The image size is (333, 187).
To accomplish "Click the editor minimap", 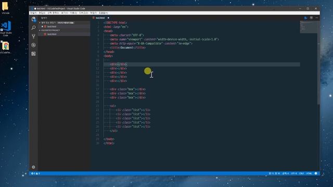I will click(x=309, y=27).
